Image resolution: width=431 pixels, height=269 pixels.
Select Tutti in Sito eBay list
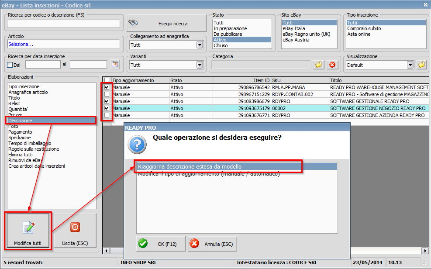pyautogui.click(x=309, y=23)
